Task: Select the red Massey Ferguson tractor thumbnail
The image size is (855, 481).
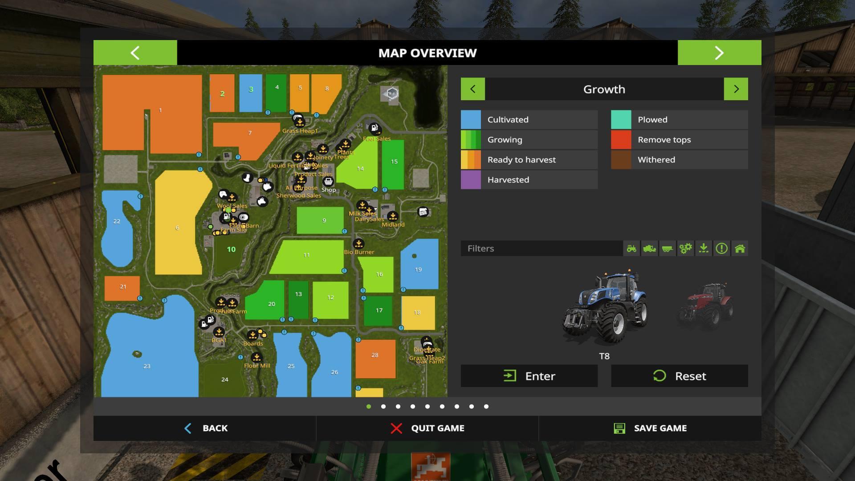Action: (x=705, y=306)
